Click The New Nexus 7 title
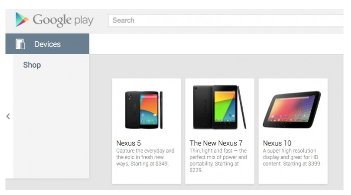Viewport: 351px width, 195px height. pos(216,143)
